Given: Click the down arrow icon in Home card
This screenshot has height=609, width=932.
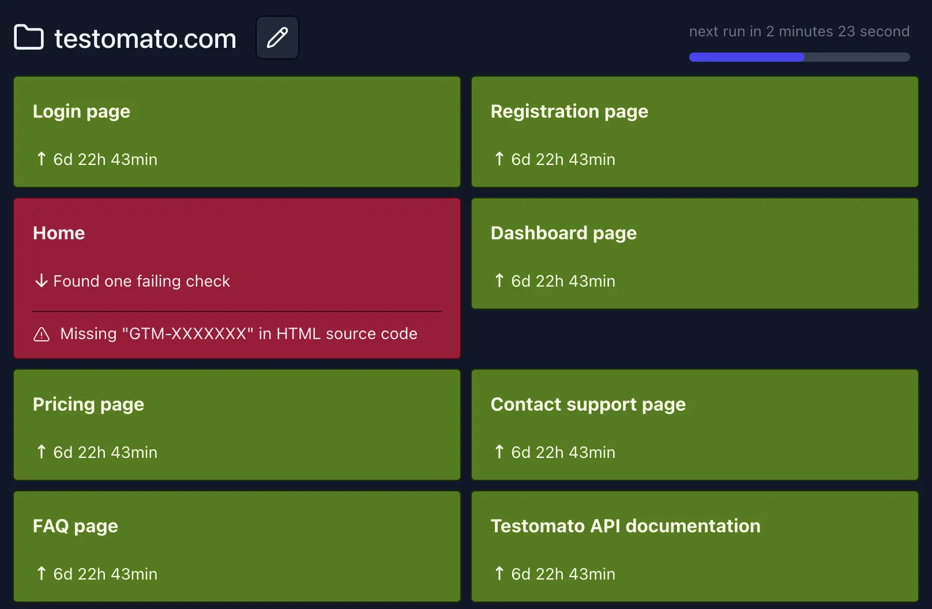Looking at the screenshot, I should (41, 281).
